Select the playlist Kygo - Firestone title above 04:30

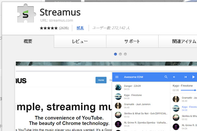click(x=133, y=95)
